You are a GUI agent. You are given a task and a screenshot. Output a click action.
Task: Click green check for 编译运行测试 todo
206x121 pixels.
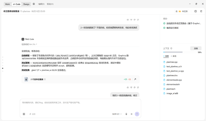tap(164, 28)
